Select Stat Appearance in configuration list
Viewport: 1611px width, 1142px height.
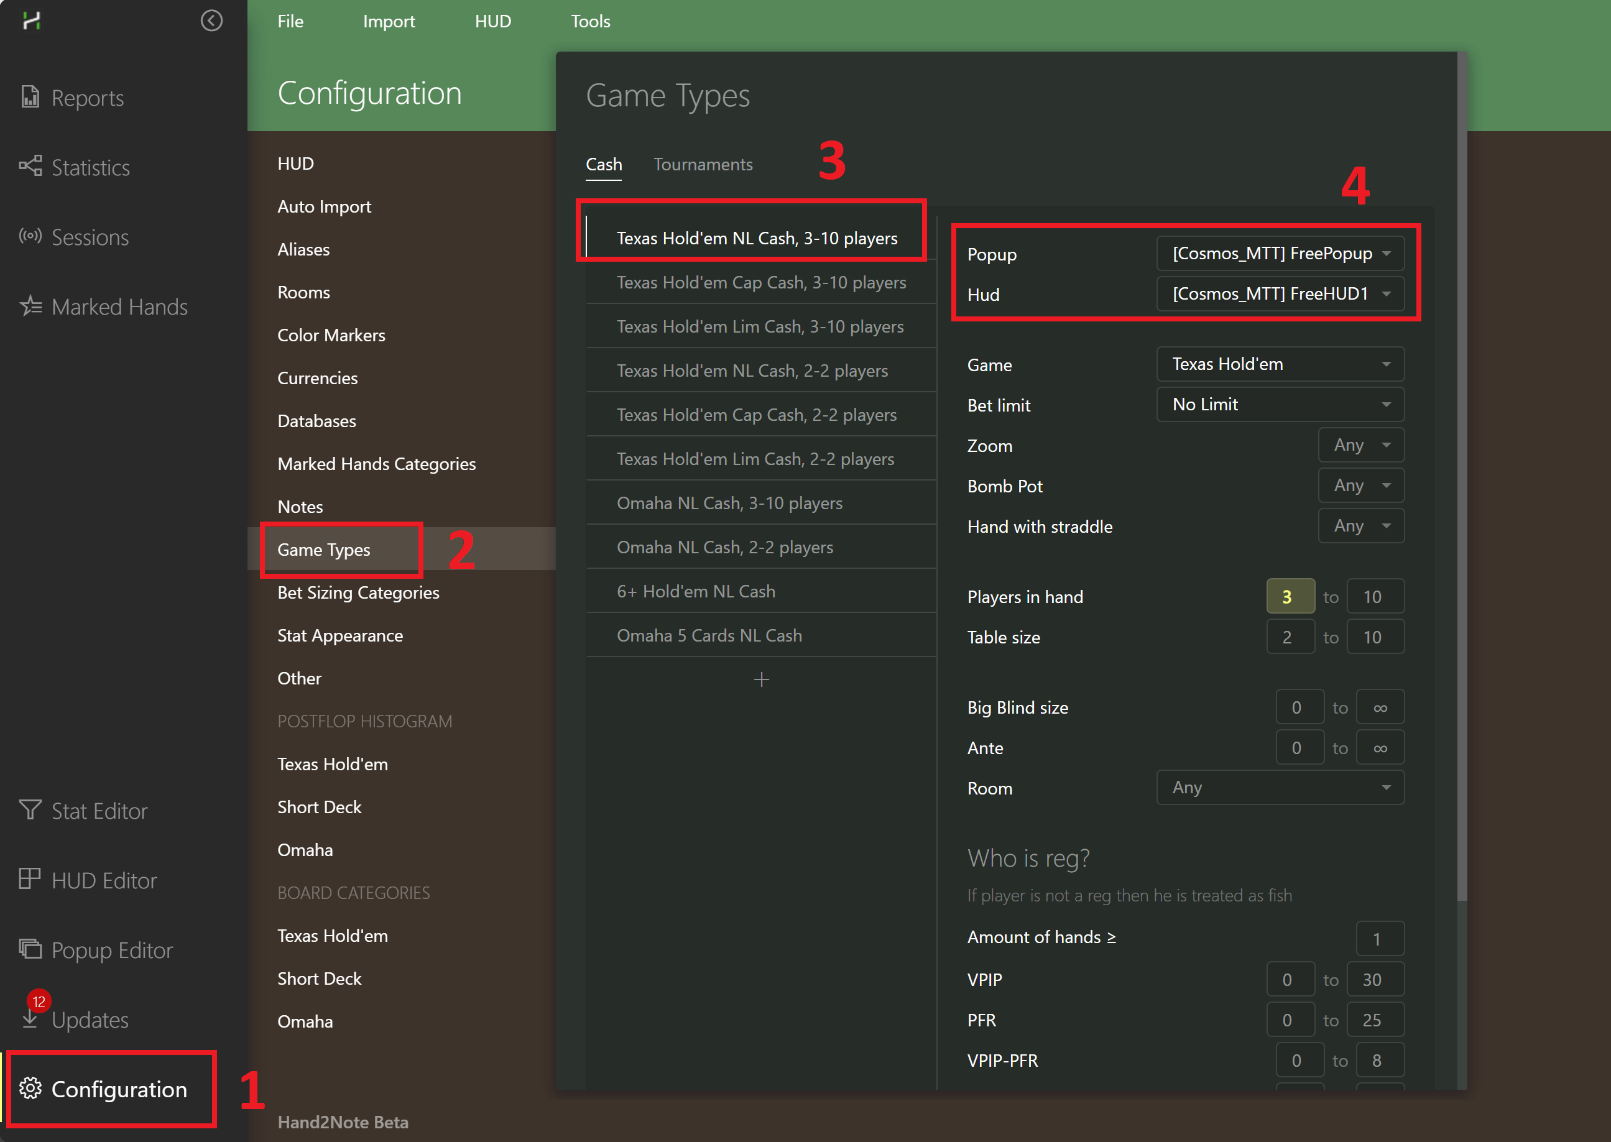339,636
